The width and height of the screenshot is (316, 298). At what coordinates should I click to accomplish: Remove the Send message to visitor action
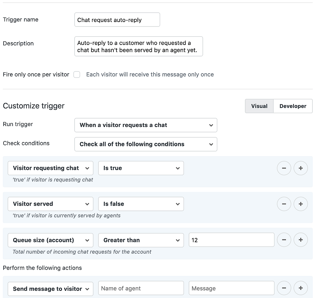pyautogui.click(x=284, y=288)
